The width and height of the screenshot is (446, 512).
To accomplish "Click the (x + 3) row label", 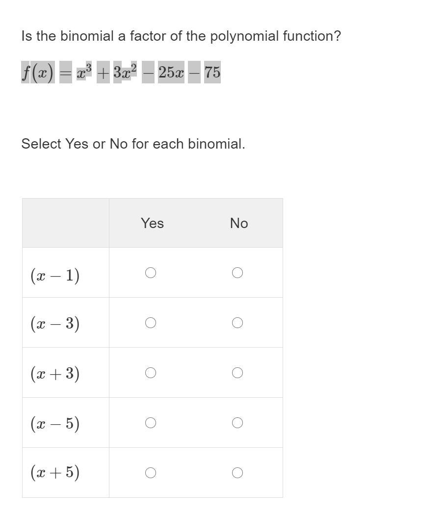I will [x=55, y=374].
